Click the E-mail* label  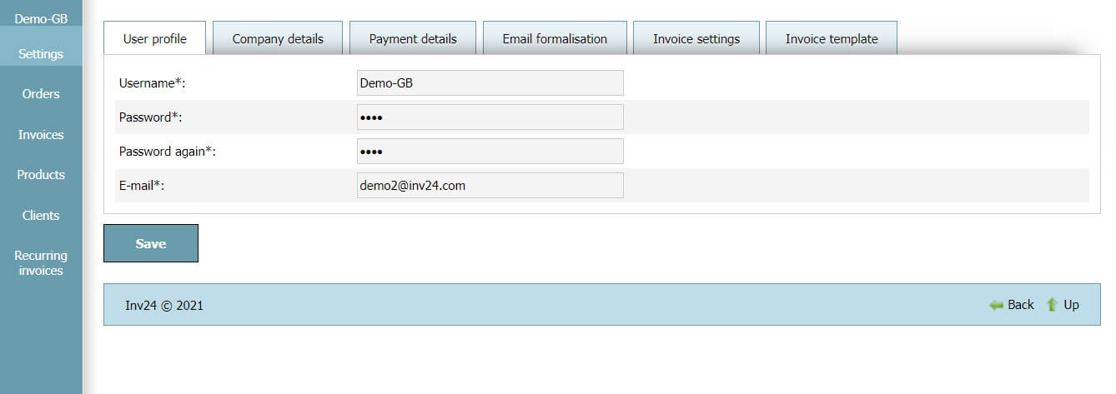(142, 186)
